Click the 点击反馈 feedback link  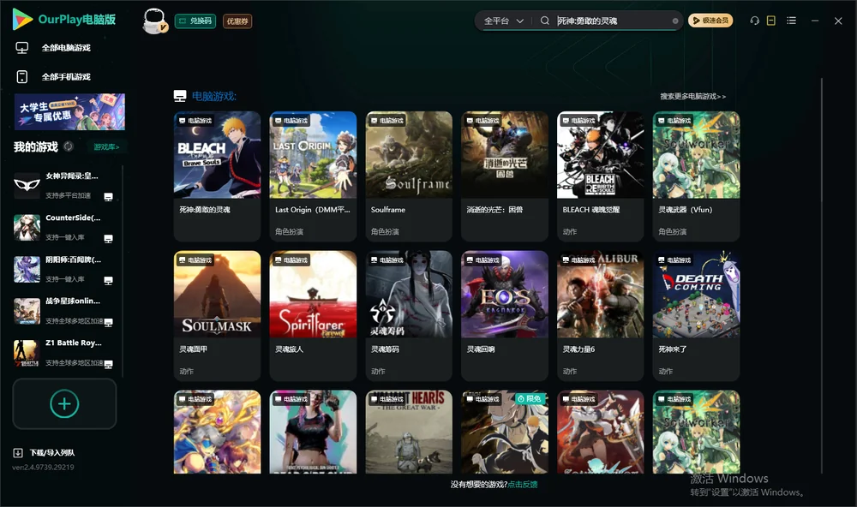coord(523,485)
